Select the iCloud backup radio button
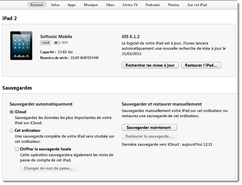Viewport: 242px width, 185px height. 12,112
